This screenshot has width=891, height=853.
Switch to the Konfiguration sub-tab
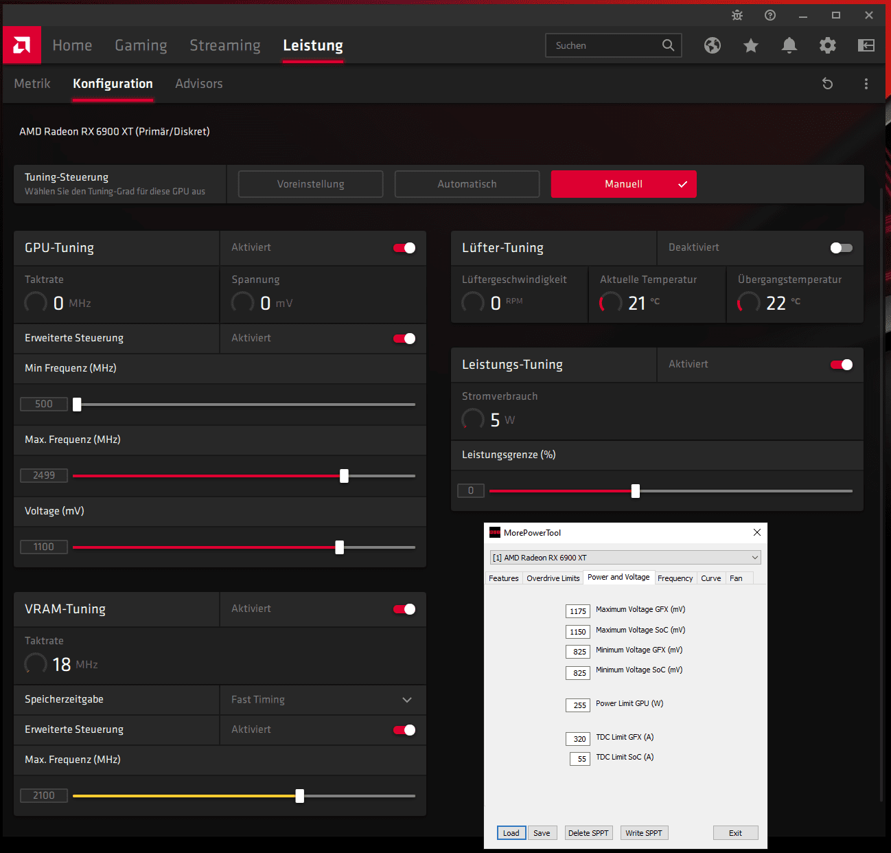coord(113,84)
